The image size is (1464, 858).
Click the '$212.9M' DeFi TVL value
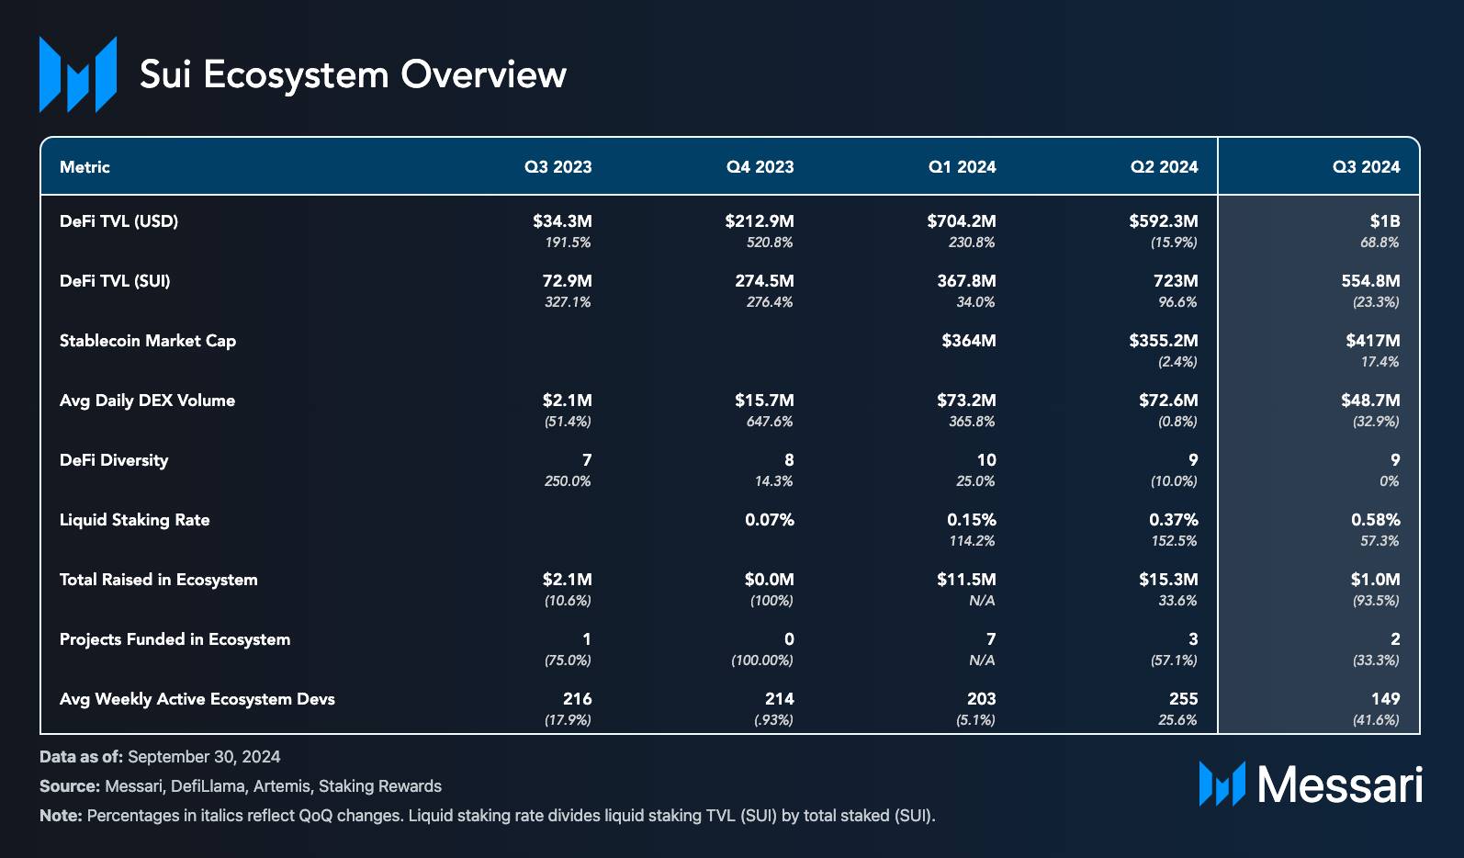tap(760, 221)
